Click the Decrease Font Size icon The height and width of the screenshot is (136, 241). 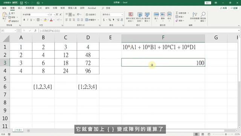pos(61,14)
